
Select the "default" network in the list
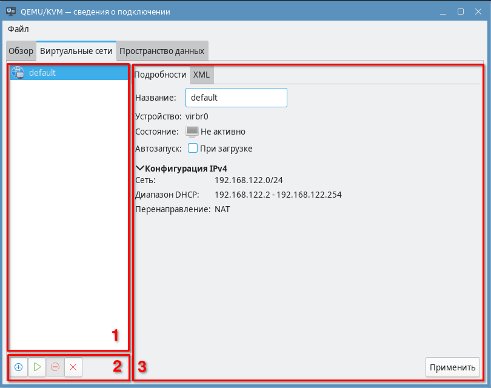(42, 73)
